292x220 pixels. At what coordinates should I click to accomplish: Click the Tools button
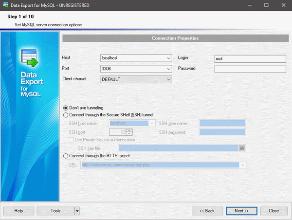55,211
